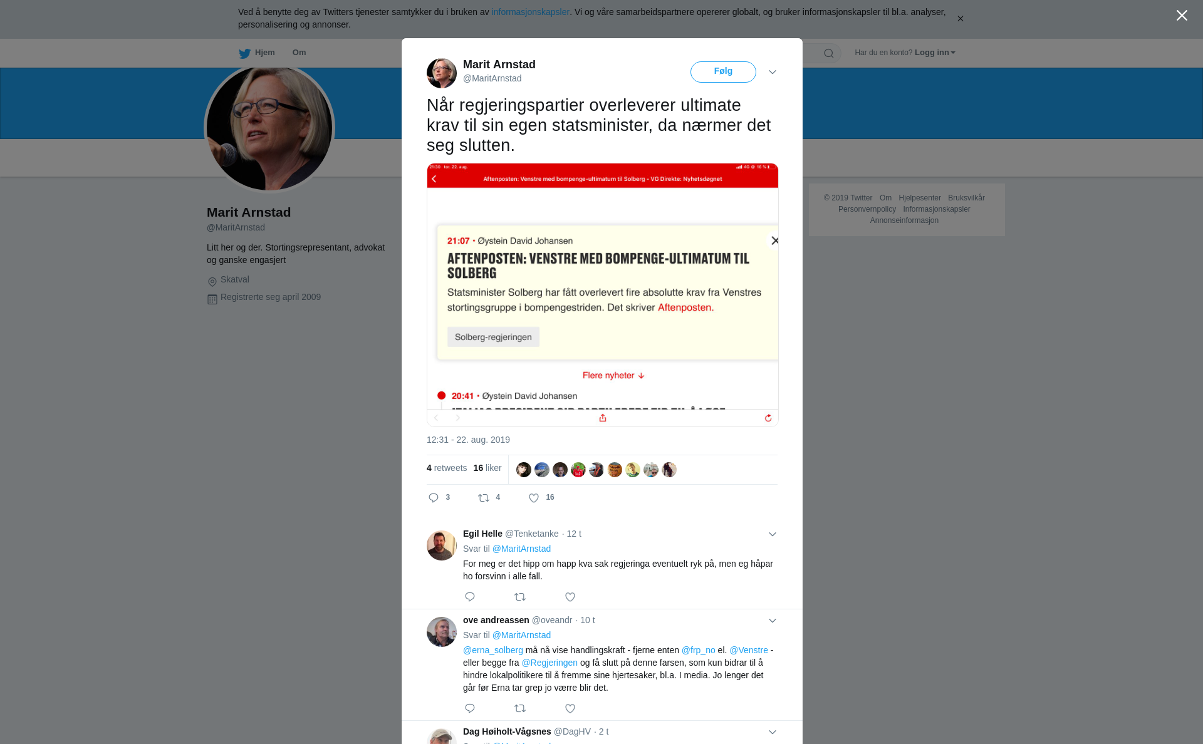The image size is (1203, 744).
Task: Retweet Egil Helle's reply
Action: [x=520, y=597]
